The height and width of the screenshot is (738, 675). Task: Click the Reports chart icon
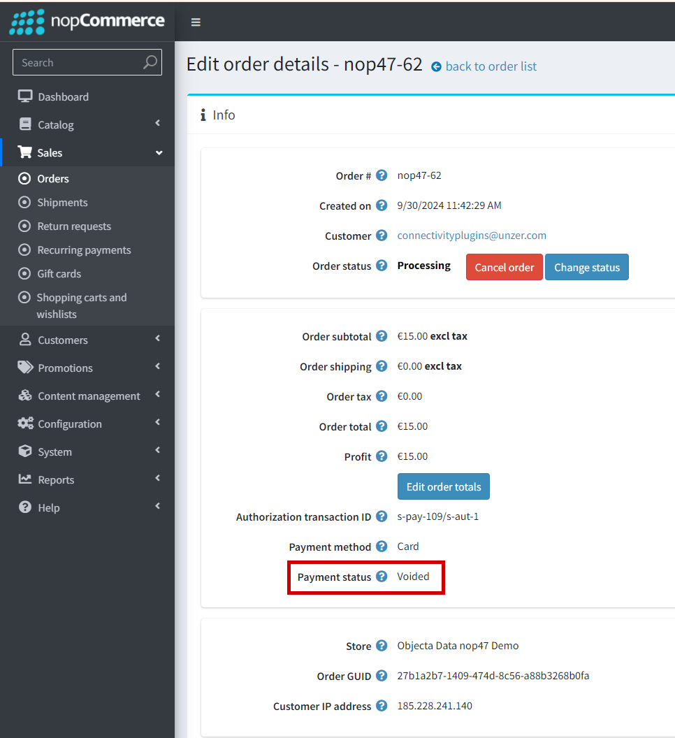tap(25, 479)
